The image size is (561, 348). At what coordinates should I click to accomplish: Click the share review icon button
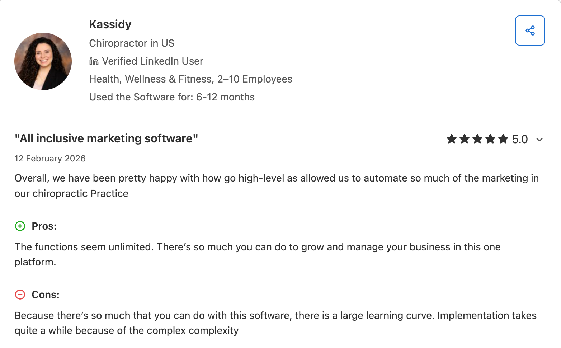pos(530,30)
